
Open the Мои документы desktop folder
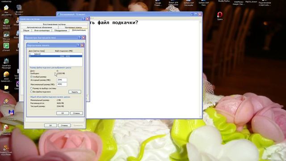coord(6,10)
